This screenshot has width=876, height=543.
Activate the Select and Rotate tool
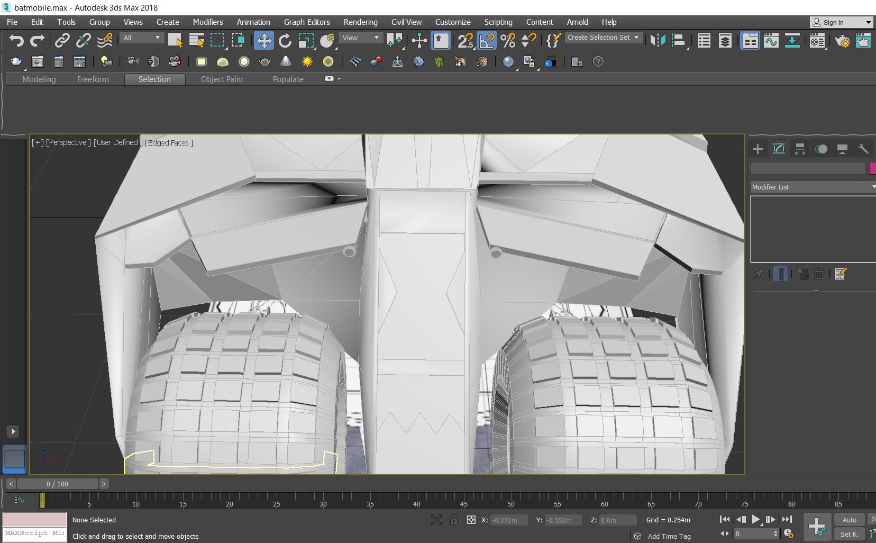pos(285,40)
